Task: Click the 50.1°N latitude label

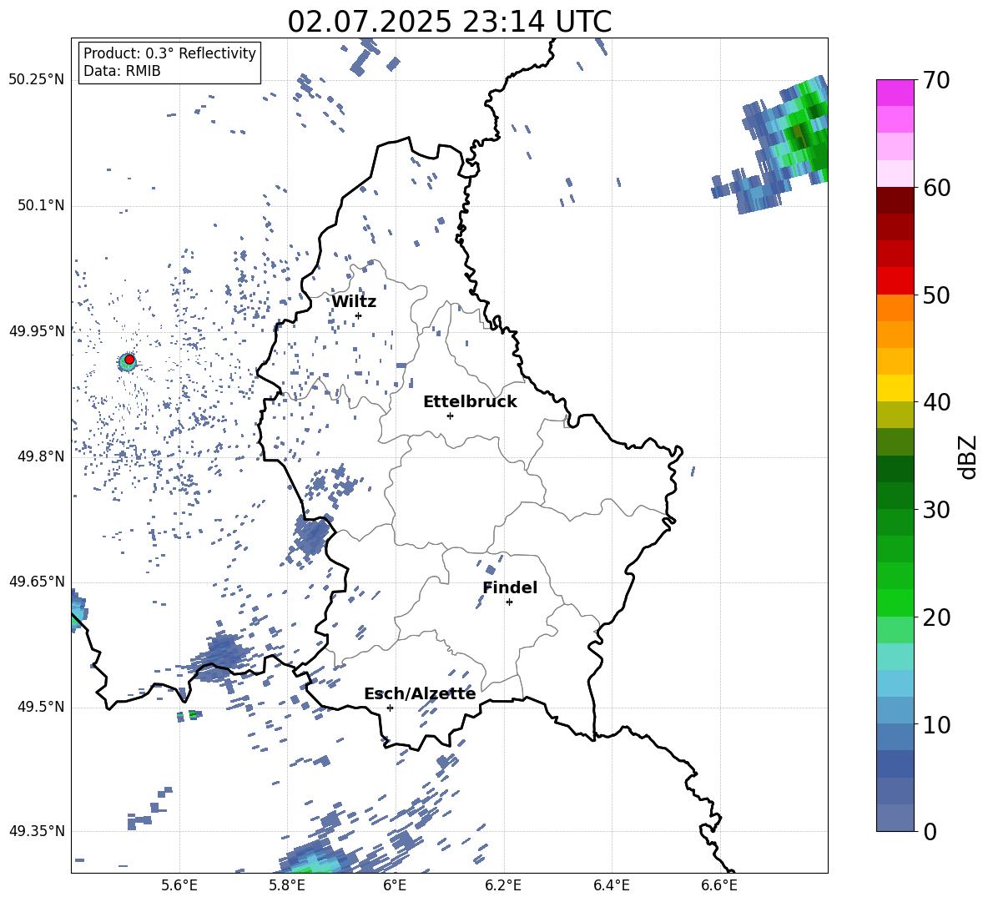Action: (x=41, y=205)
